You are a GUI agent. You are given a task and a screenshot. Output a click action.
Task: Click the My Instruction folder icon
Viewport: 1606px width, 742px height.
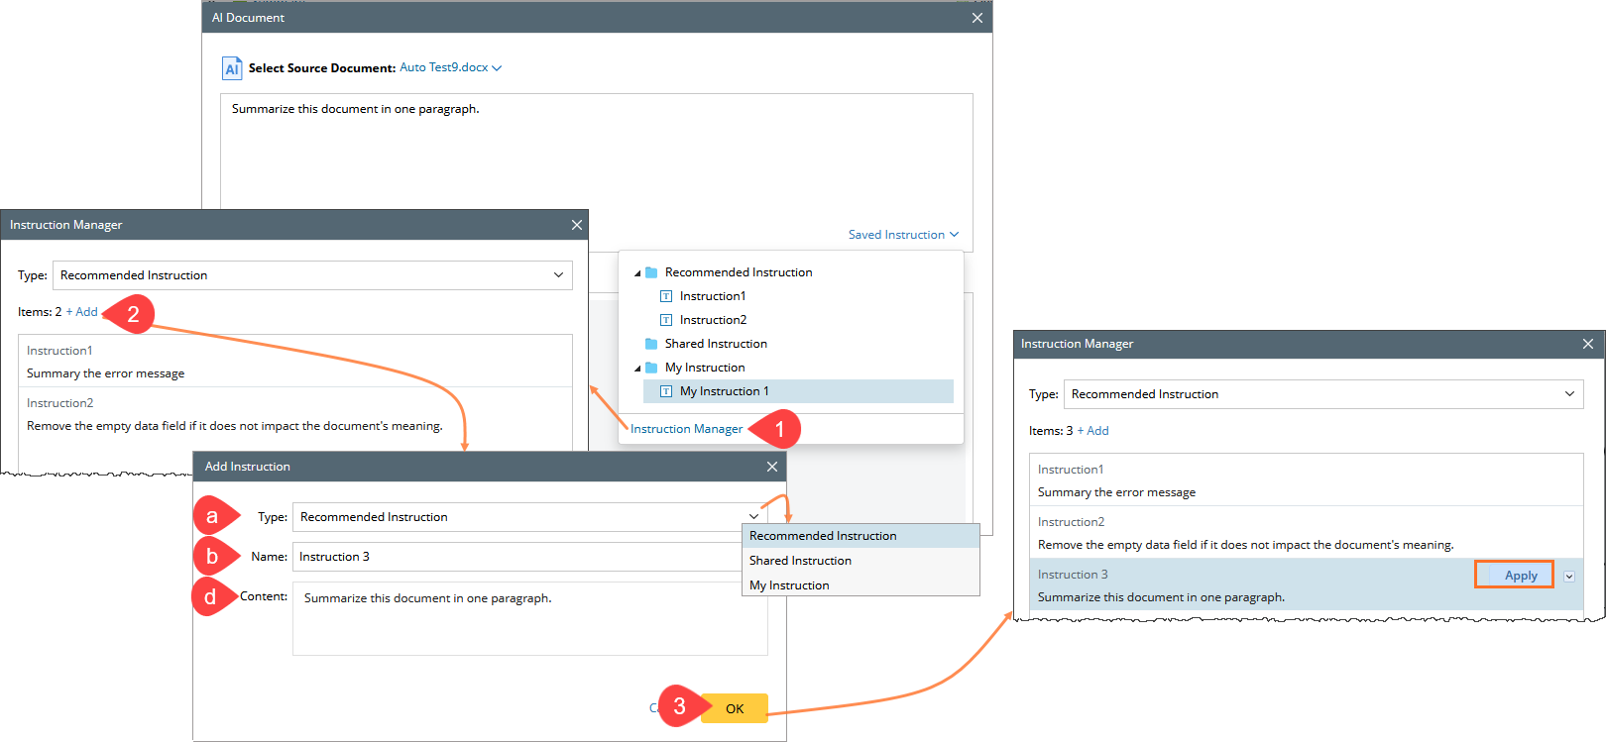coord(651,368)
